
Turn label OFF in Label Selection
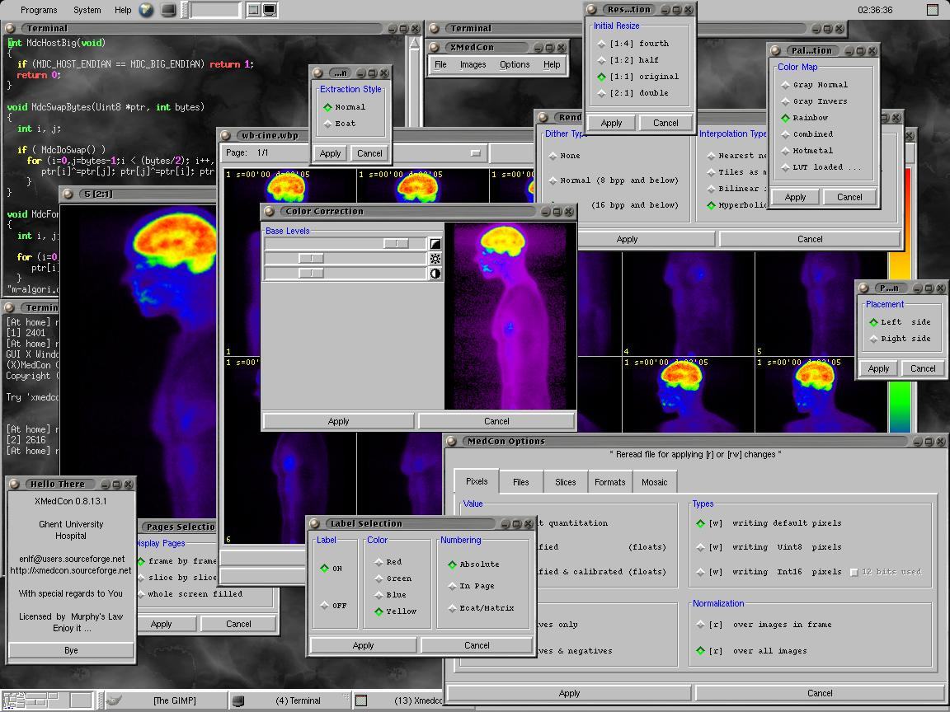coord(333,606)
